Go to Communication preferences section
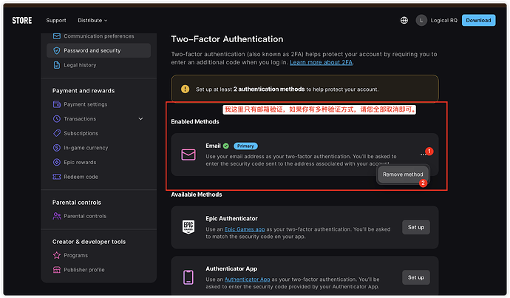The image size is (510, 298). (98, 35)
